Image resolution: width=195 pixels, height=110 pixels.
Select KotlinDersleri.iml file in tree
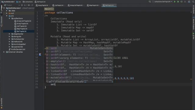[17, 50]
